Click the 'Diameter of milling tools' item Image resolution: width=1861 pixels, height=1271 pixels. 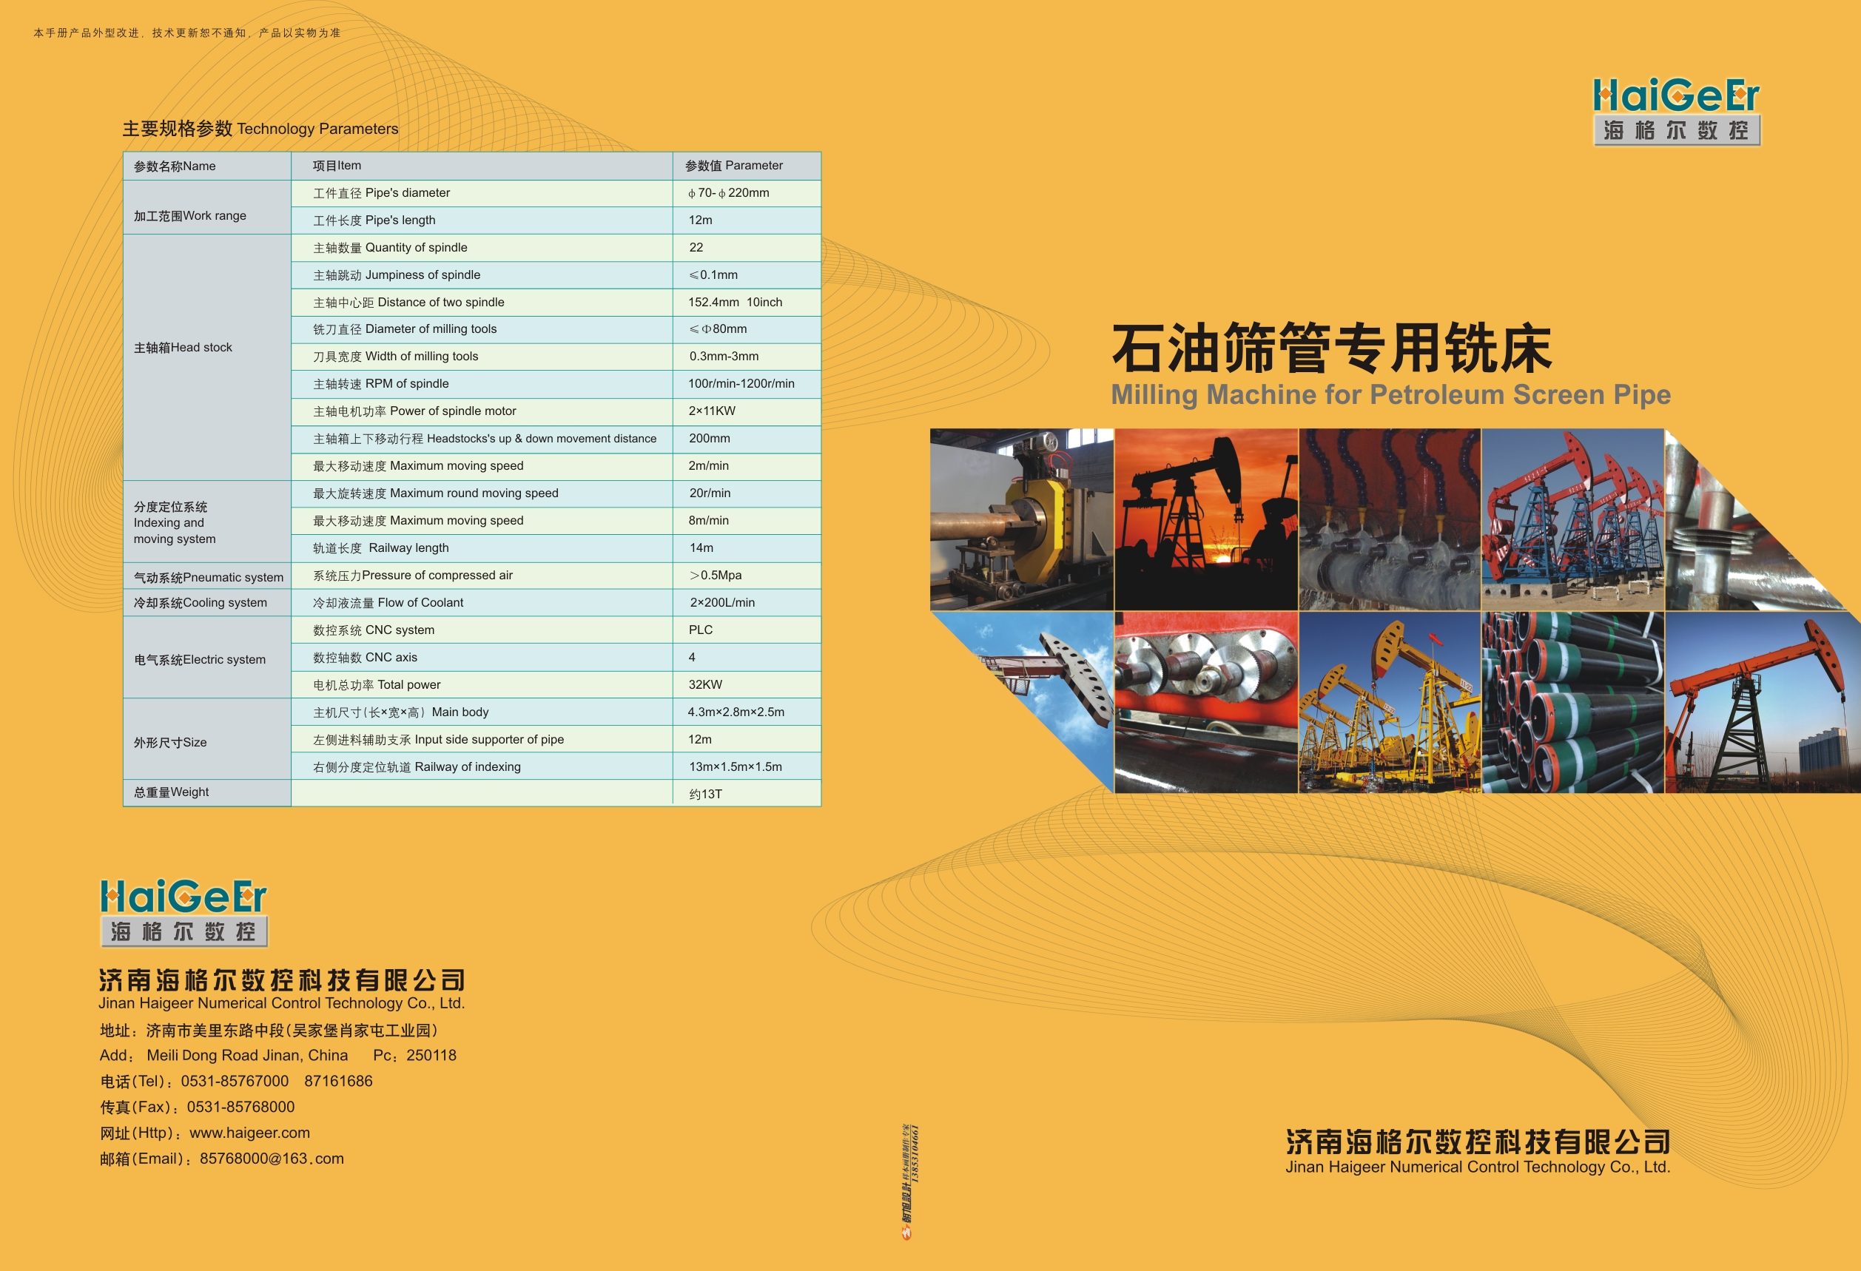pos(482,329)
